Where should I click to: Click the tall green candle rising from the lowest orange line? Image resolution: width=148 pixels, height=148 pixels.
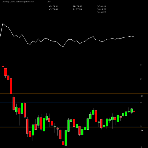click(66, 138)
